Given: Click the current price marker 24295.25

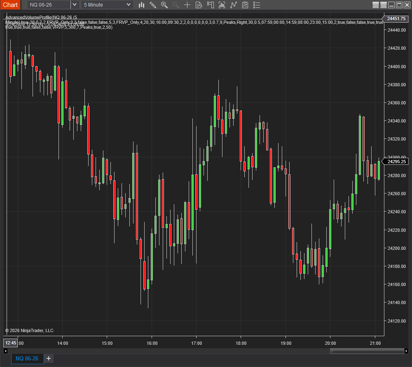Looking at the screenshot, I should [x=396, y=162].
